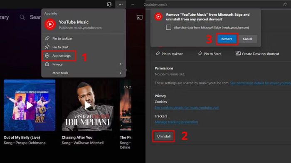This screenshot has width=291, height=163.
Task: Click Create Desktop shortcut
Action: (x=257, y=54)
